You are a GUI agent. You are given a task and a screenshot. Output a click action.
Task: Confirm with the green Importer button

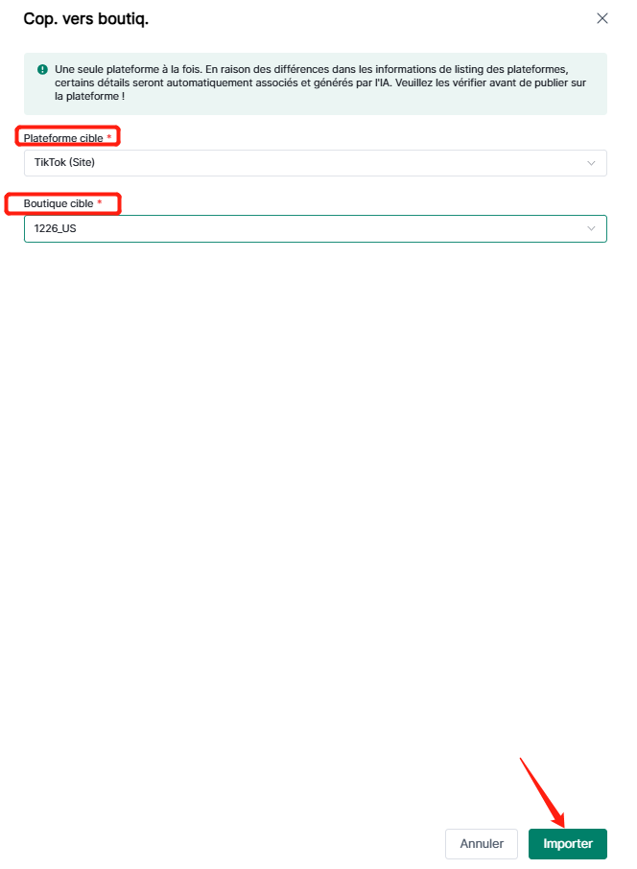[568, 843]
